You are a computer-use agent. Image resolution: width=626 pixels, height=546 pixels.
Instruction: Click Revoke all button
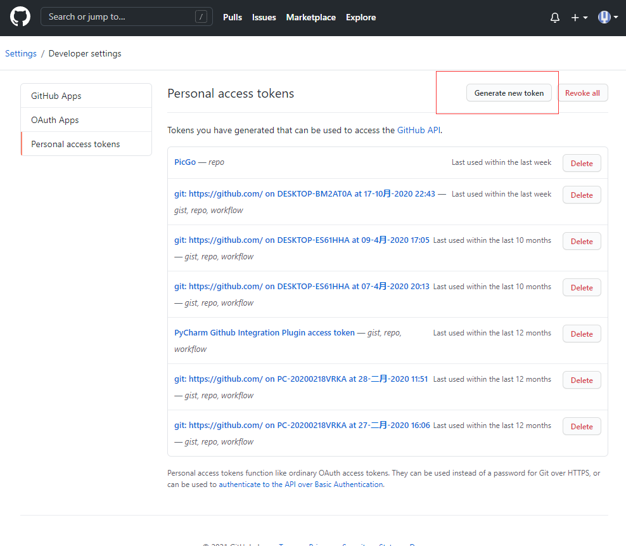click(582, 93)
